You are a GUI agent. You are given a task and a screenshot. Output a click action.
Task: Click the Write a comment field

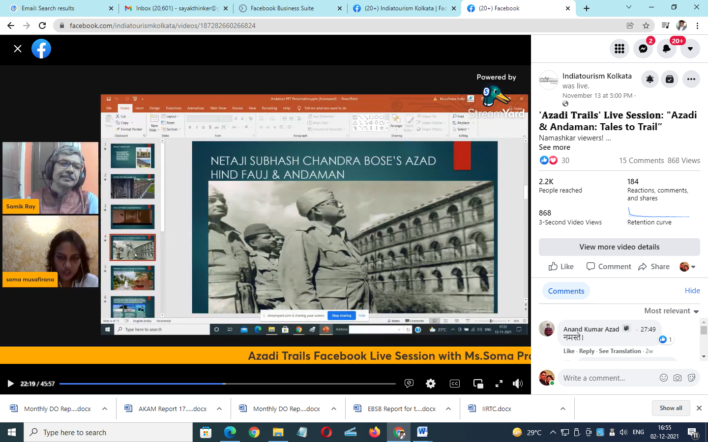pos(607,378)
